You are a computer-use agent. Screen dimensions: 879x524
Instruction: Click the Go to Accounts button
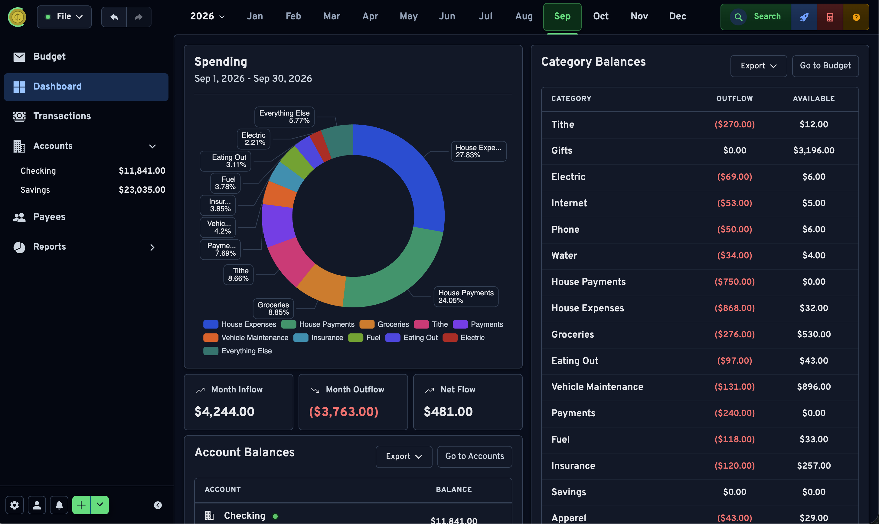[x=475, y=457]
